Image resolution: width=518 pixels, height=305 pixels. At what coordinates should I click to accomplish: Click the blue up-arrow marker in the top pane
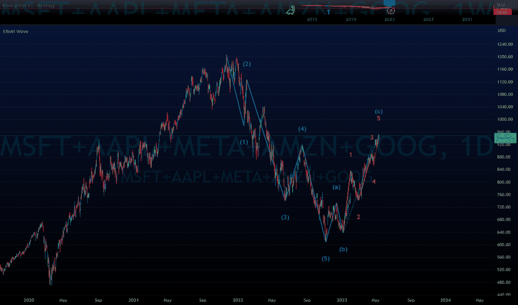tap(328, 12)
